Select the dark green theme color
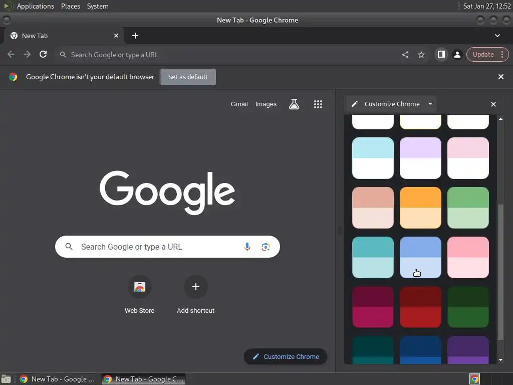Viewport: 513px width, 385px height. pos(468,307)
